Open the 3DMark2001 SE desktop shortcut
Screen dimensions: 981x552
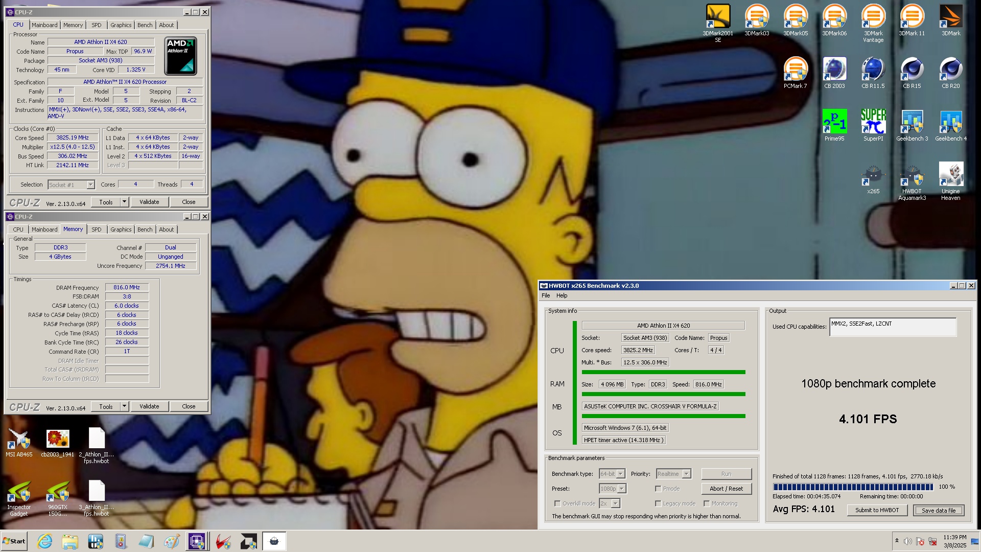point(718,23)
